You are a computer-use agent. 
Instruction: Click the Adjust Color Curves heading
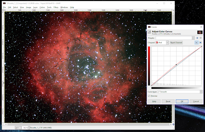coord(162,31)
